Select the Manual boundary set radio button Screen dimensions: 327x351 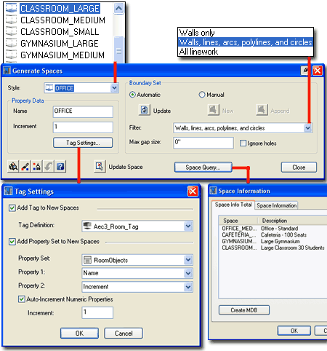(x=202, y=95)
